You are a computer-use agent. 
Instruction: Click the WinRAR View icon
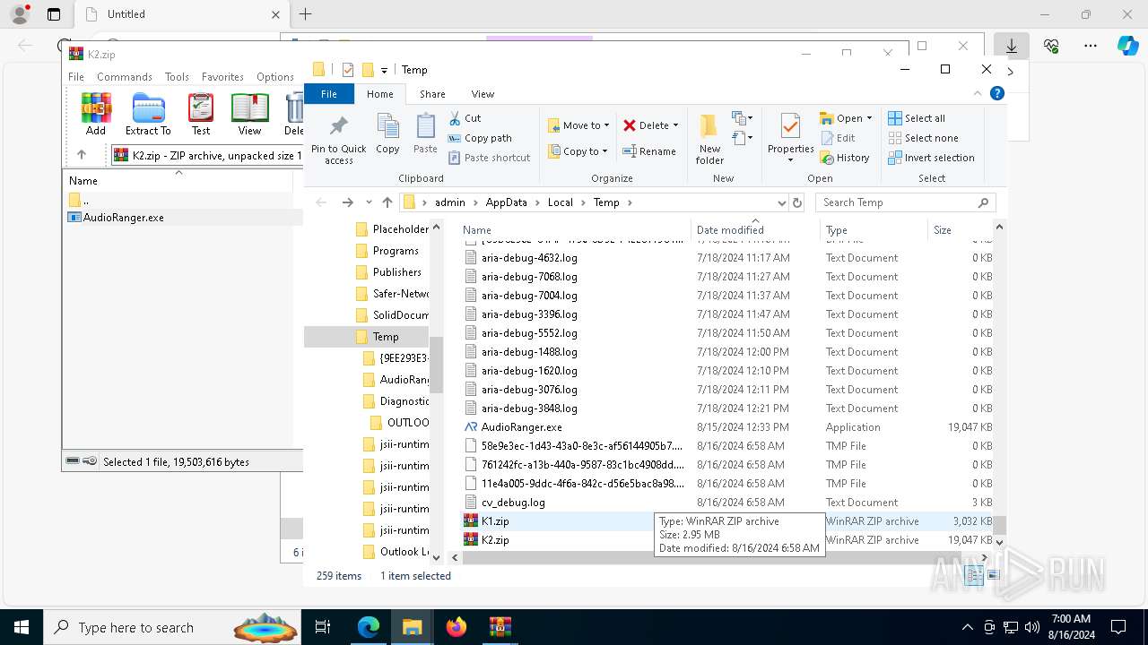point(249,114)
